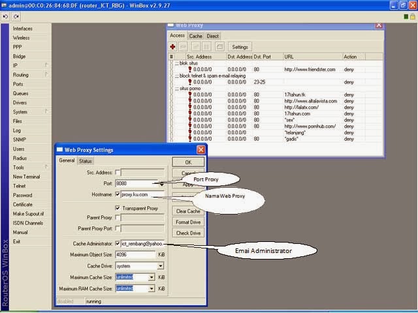Open the SNMP menu item
The height and width of the screenshot is (313, 418).
[x=20, y=140]
